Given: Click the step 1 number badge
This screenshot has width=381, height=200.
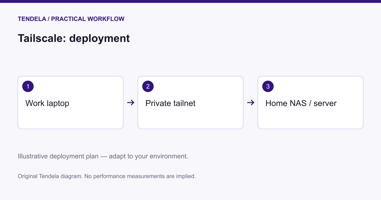Looking at the screenshot, I should point(28,86).
